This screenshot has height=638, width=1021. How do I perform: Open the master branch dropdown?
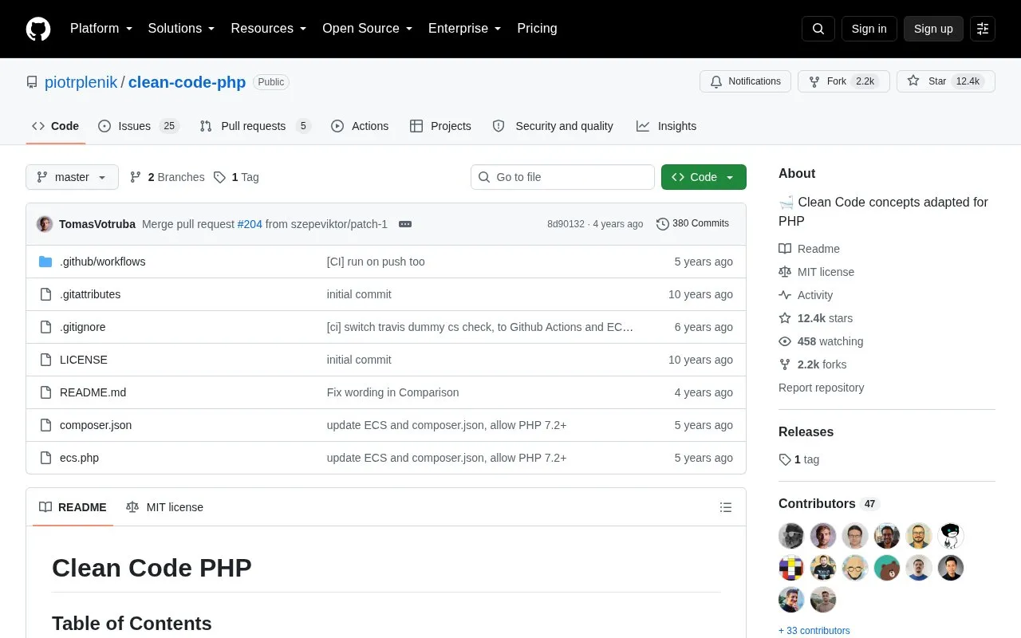pos(72,177)
